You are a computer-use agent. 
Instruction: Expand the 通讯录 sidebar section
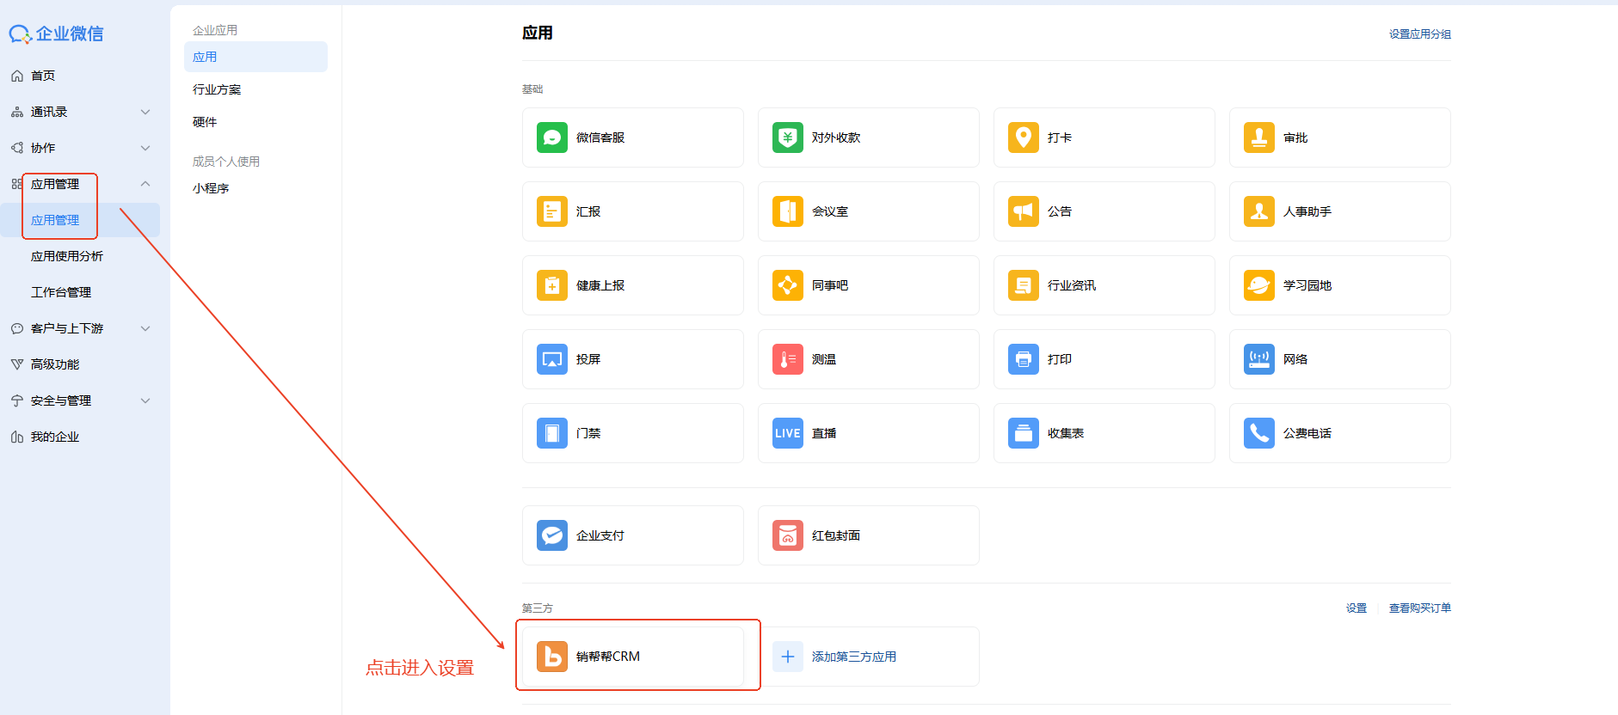[x=145, y=112]
